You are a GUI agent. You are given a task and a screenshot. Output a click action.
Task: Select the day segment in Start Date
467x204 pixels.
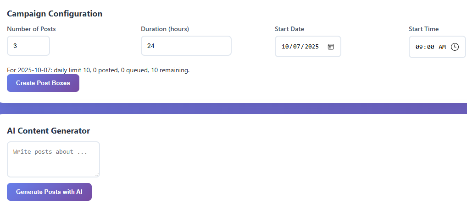pos(297,47)
